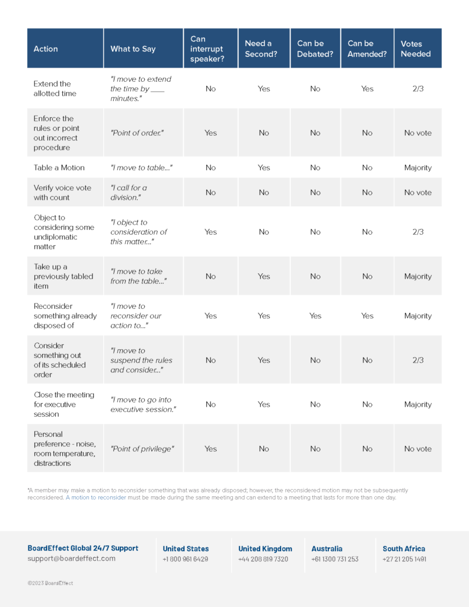This screenshot has height=607, width=469.
Task: Open the 'A motion to reconsider' hyperlink
Action: (x=96, y=497)
